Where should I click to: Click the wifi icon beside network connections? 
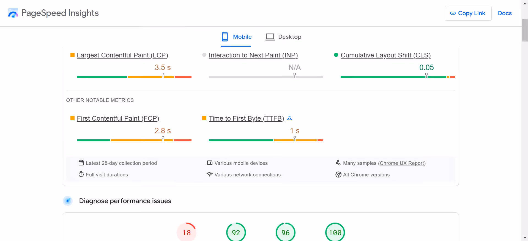[x=210, y=174]
